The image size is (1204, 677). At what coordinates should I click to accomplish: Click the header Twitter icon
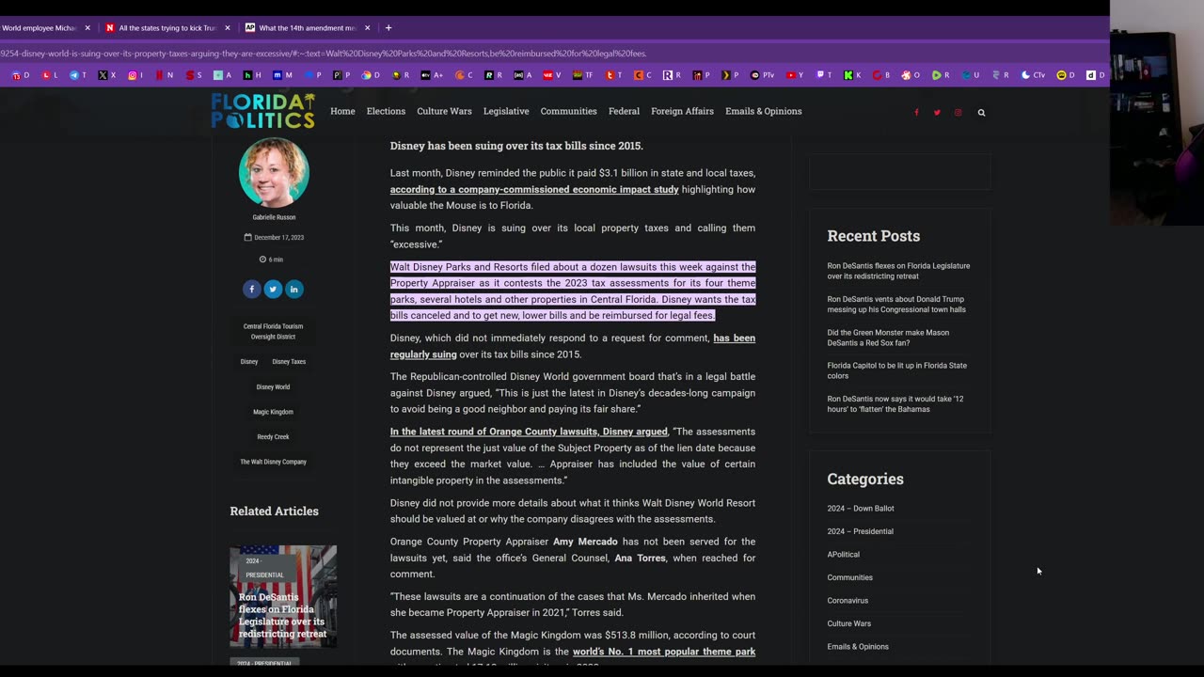(937, 113)
